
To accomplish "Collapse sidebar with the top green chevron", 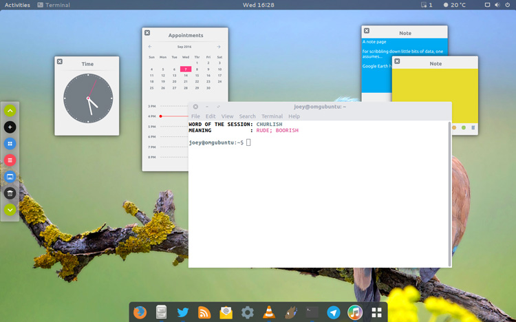I will pyautogui.click(x=10, y=110).
